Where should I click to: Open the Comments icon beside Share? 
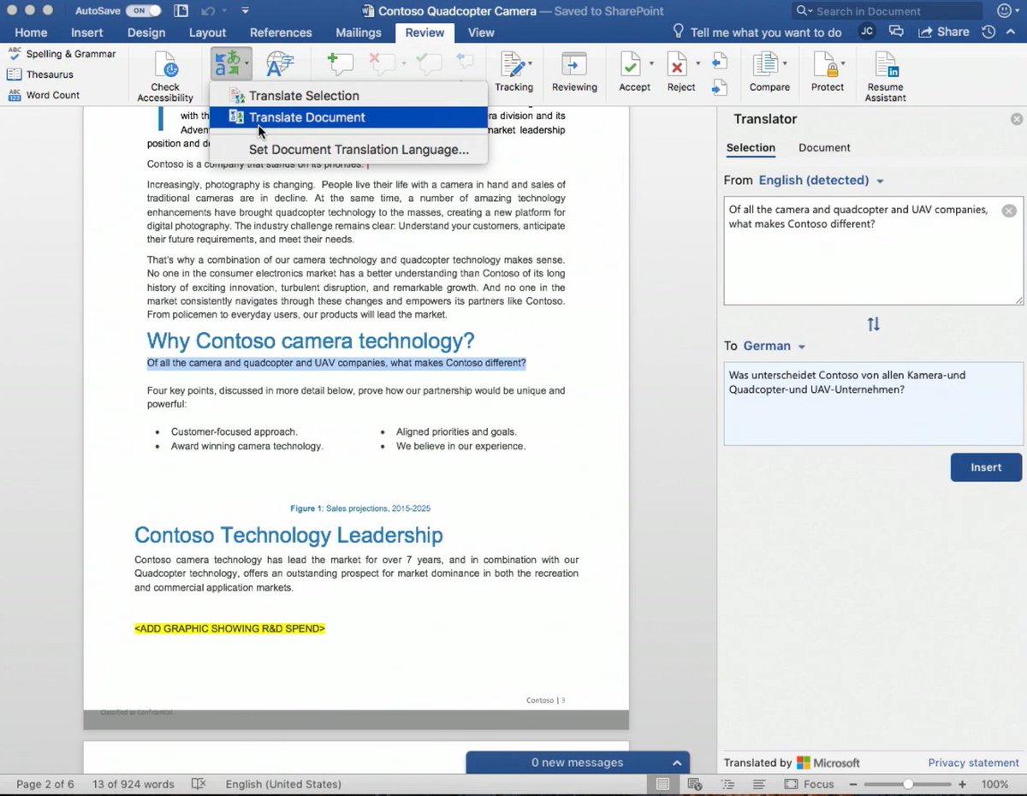[896, 32]
